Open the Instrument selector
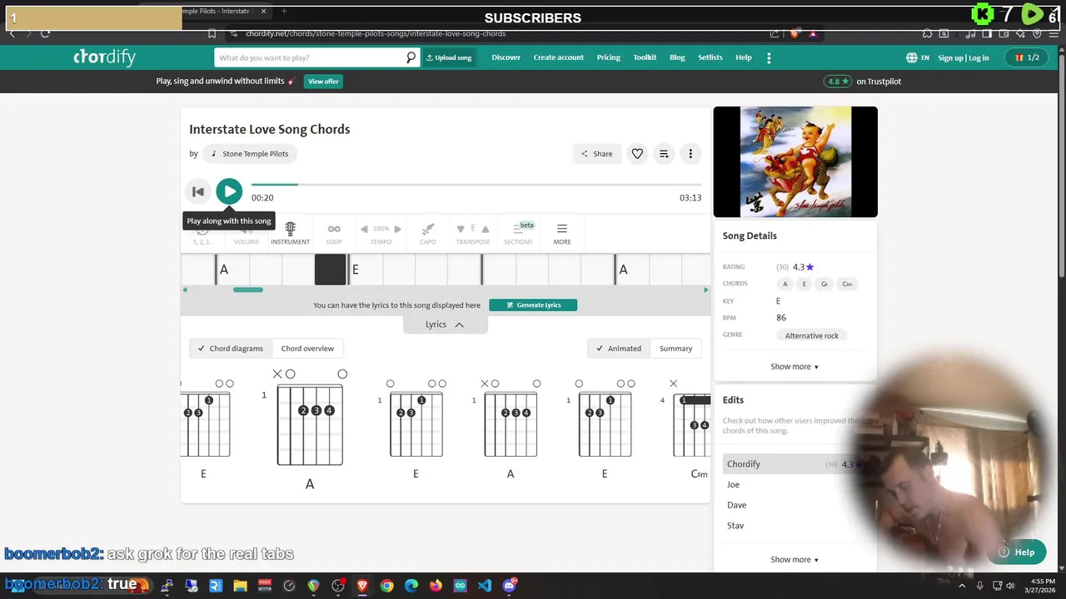The width and height of the screenshot is (1066, 599). coord(290,234)
